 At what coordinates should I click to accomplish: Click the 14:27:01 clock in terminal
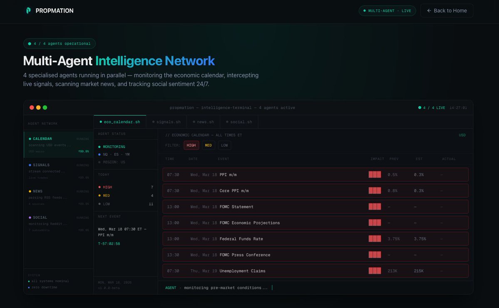click(x=458, y=108)
